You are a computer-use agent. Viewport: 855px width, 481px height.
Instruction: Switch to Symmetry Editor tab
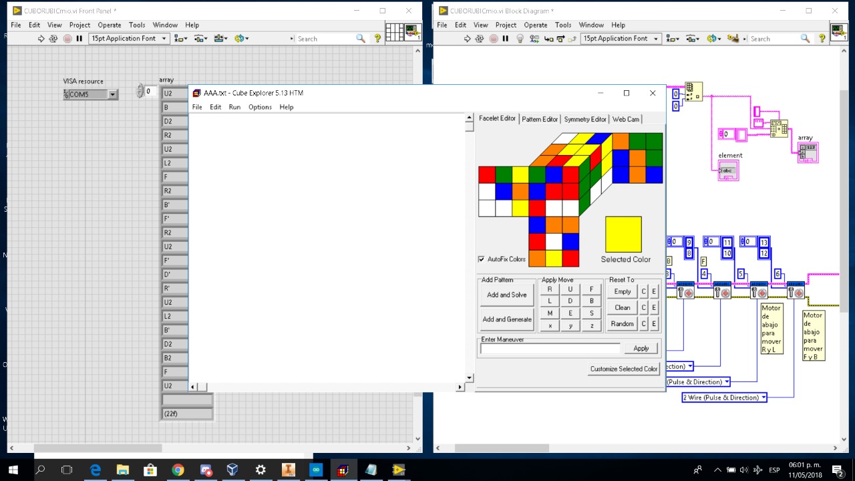pyautogui.click(x=585, y=119)
